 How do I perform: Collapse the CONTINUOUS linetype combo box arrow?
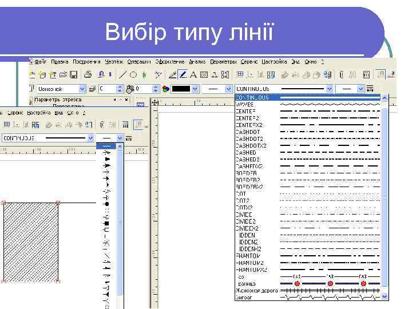click(x=330, y=89)
